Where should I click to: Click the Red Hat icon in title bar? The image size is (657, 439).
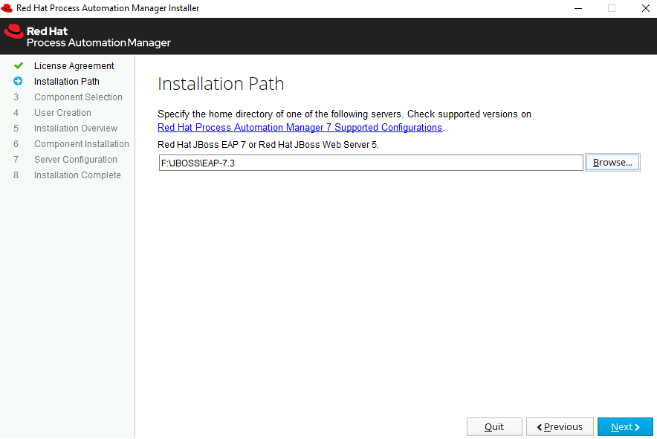click(x=7, y=8)
